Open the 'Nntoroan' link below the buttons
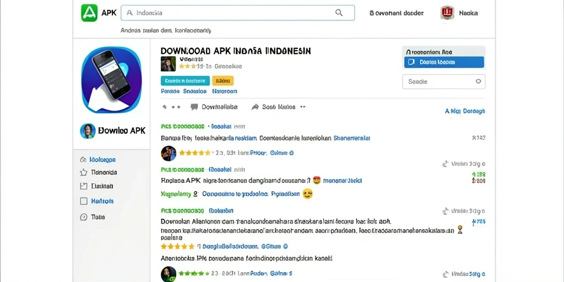Image resolution: width=564 pixels, height=282 pixels. coord(225,91)
